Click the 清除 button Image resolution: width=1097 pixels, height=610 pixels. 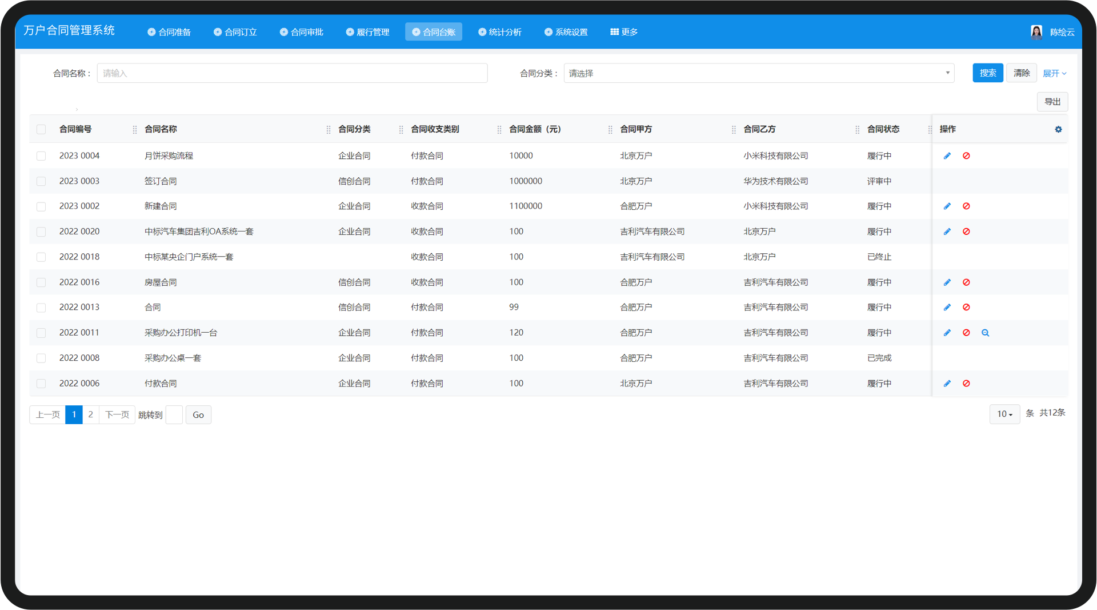(x=1022, y=73)
